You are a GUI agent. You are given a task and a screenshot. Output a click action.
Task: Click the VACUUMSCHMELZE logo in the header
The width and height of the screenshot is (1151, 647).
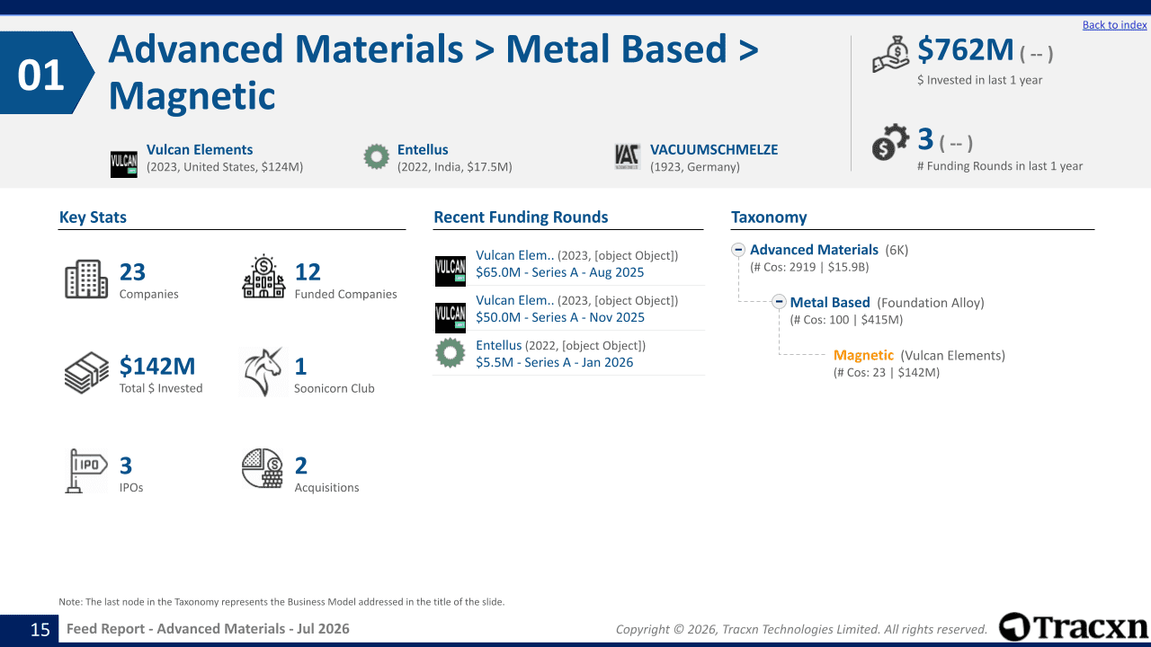tap(628, 157)
